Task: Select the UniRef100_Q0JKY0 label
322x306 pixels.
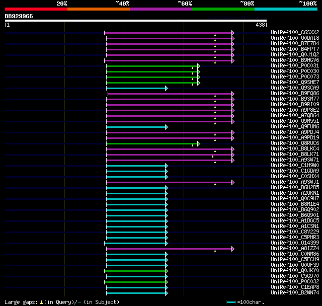Action: pos(295,271)
